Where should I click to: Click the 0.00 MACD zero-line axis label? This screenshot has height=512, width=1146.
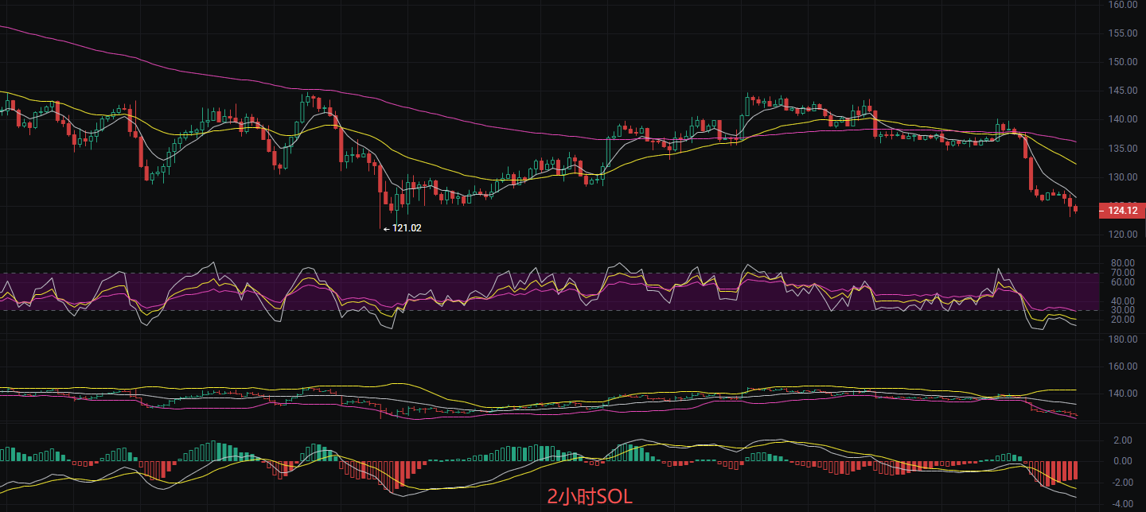point(1123,461)
